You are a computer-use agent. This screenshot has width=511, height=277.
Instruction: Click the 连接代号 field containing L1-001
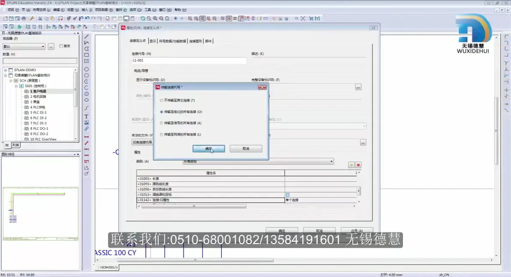[189, 60]
